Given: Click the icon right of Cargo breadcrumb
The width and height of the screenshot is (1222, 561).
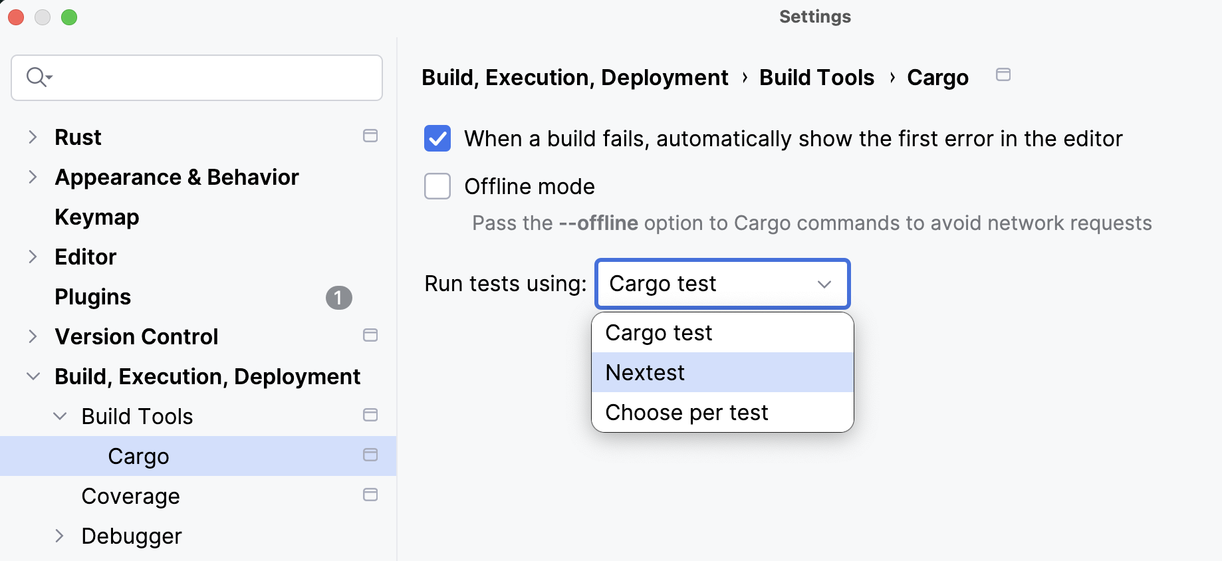Looking at the screenshot, I should 1003,75.
